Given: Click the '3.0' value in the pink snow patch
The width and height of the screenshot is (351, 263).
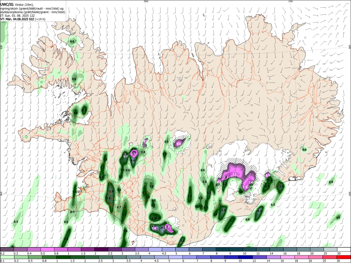Looking at the screenshot, I should [x=167, y=227].
